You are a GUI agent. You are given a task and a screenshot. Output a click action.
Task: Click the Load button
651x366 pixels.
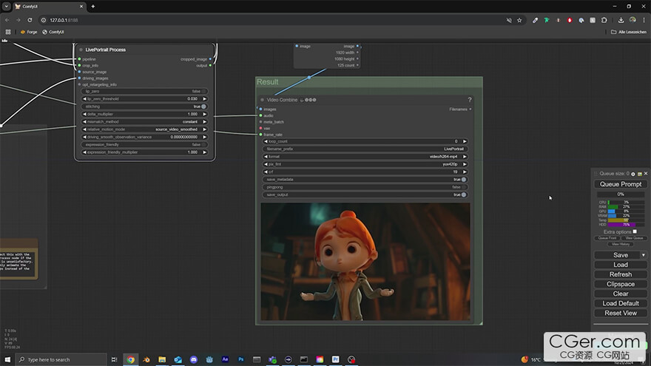click(x=620, y=265)
